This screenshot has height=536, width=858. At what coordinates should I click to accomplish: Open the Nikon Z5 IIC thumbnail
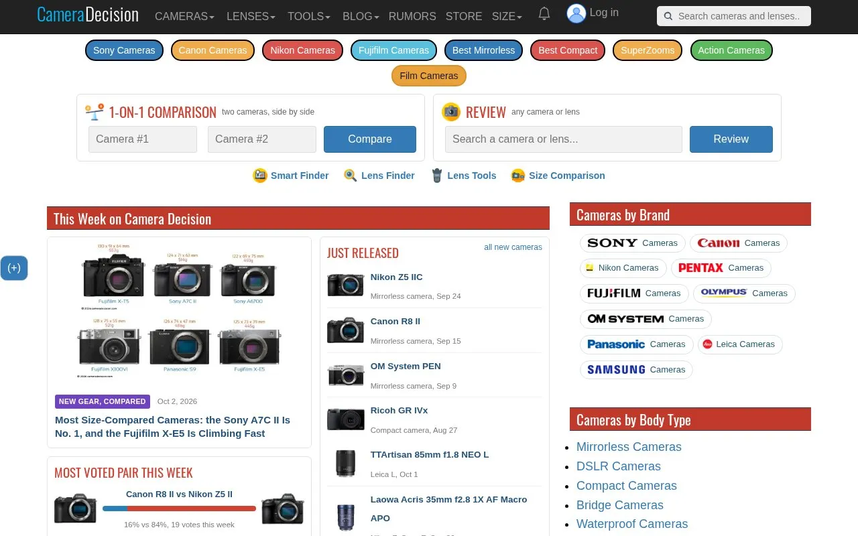click(x=345, y=285)
